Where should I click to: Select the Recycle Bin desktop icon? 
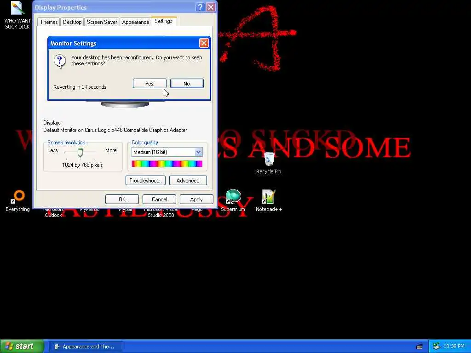click(269, 163)
